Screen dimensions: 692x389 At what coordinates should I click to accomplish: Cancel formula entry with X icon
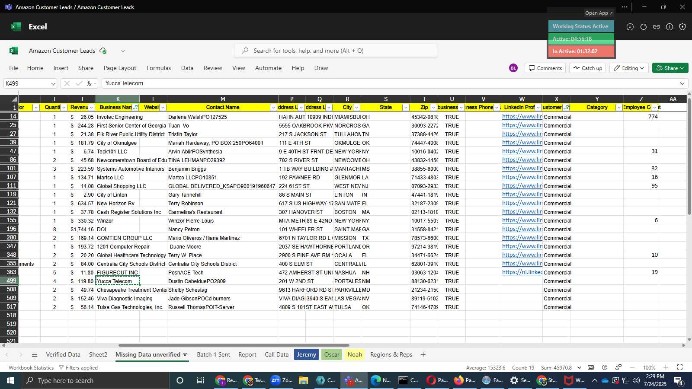click(x=67, y=83)
